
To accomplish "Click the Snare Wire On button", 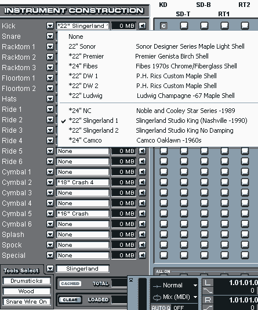I will coord(27,302).
